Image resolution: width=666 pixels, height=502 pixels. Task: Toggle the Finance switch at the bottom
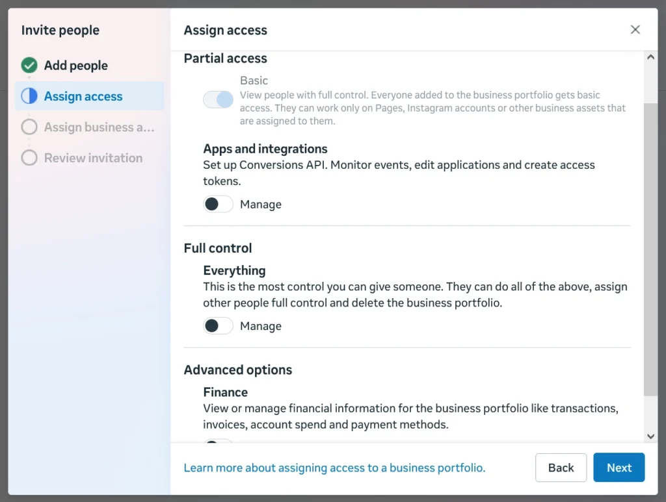[x=218, y=442]
